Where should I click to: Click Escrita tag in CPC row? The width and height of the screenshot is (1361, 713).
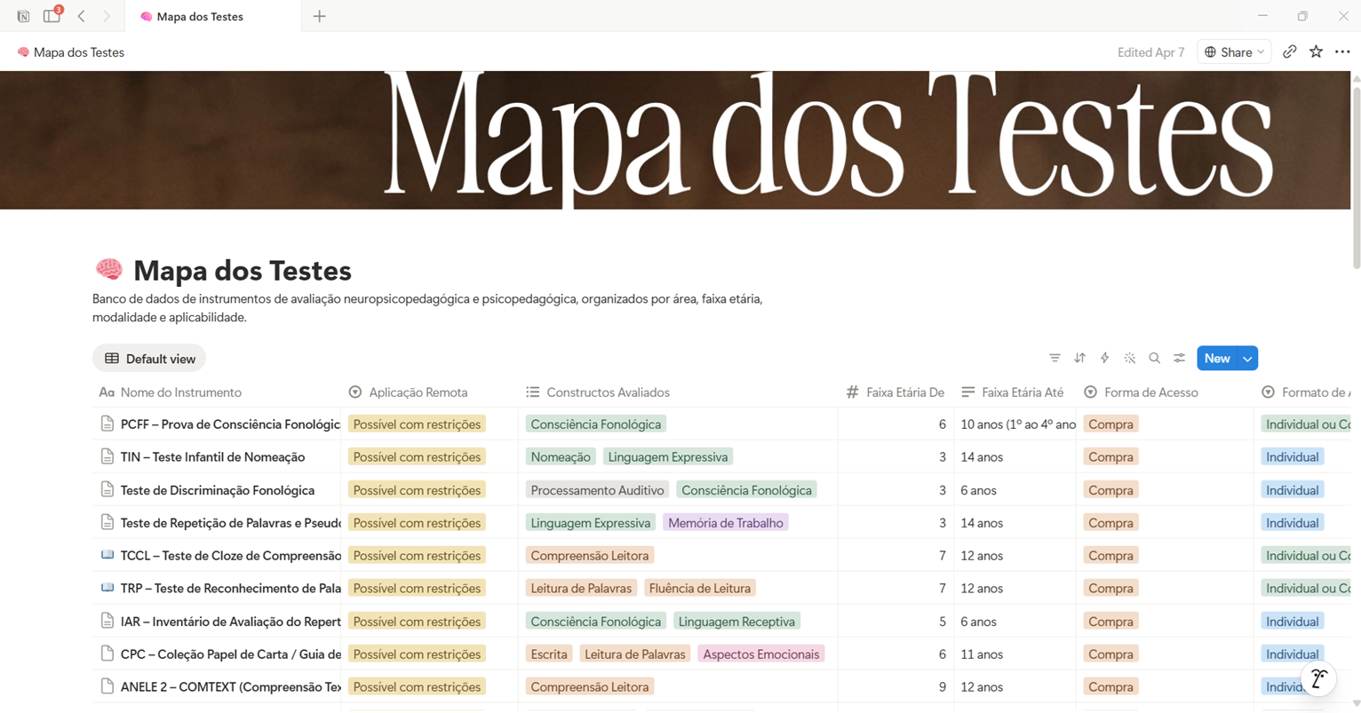pyautogui.click(x=549, y=654)
